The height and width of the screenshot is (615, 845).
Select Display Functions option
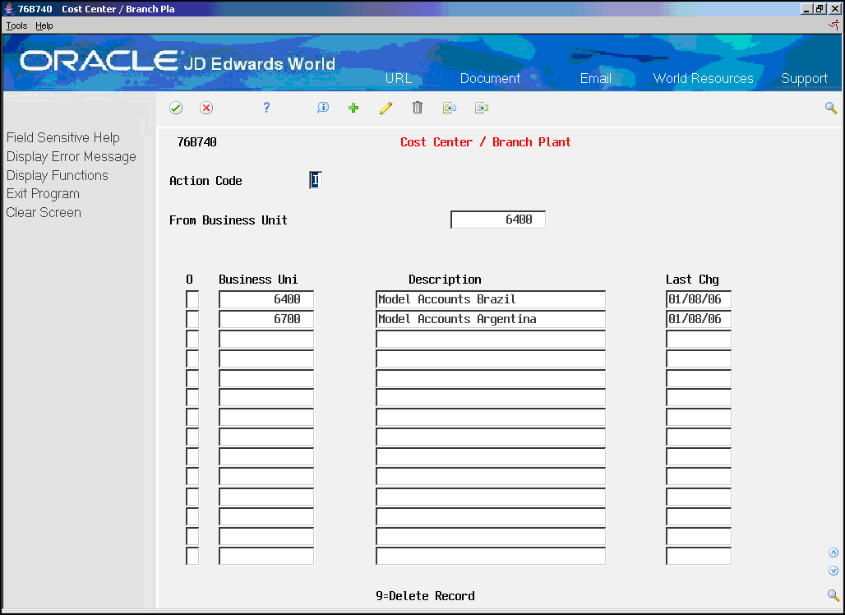57,175
